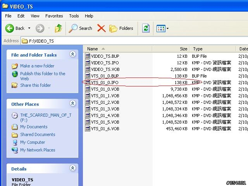
Task: Select file VTS_01_1.VOB
Action: coord(105,96)
